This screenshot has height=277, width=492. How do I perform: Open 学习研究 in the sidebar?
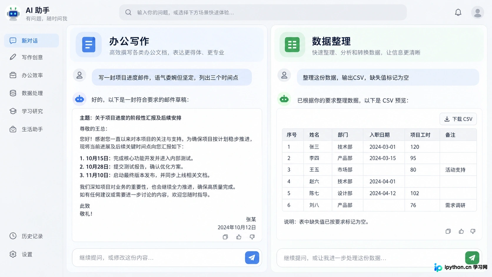(31, 111)
